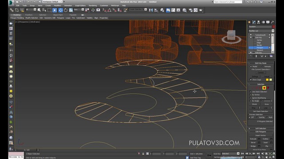
Task: Open the selection filter All dropdown
Action: point(31,10)
